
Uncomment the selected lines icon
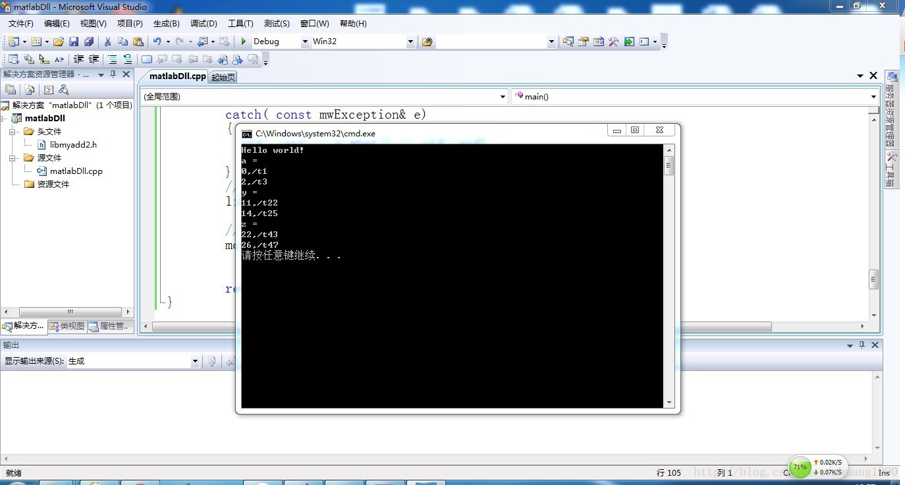128,59
